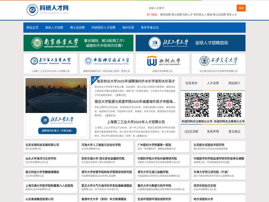Screen dimensions: 269x202
Task: Switch to the 信息发布 tab
Action: (191, 83)
